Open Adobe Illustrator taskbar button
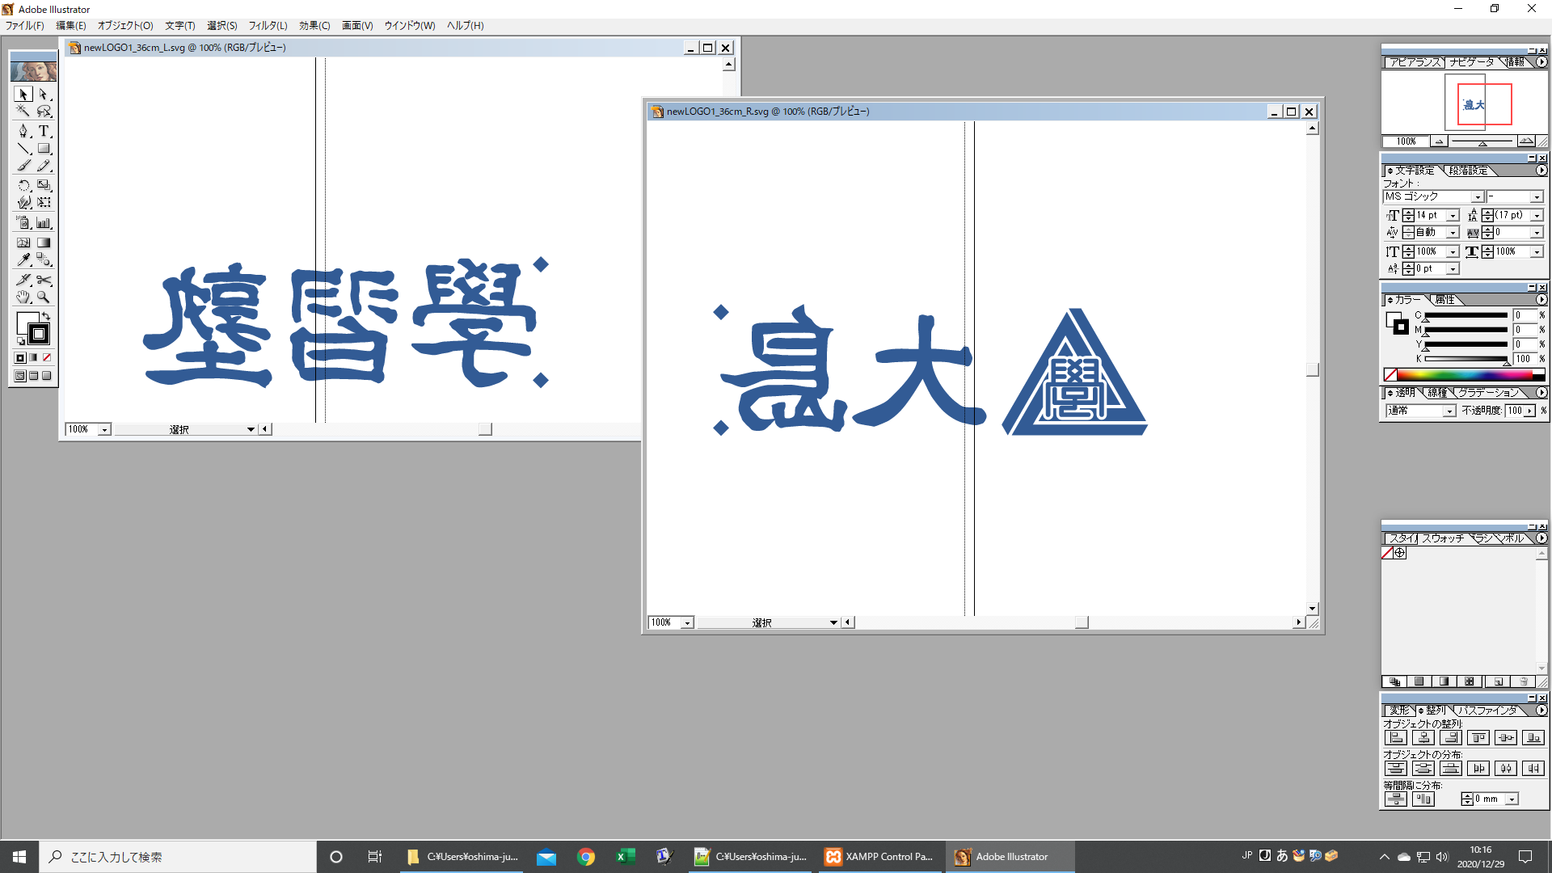1552x873 pixels. (x=1010, y=857)
